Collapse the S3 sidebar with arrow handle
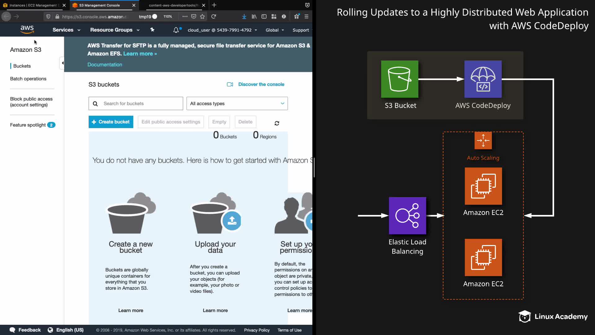Screen dimensions: 595x335 point(62,63)
